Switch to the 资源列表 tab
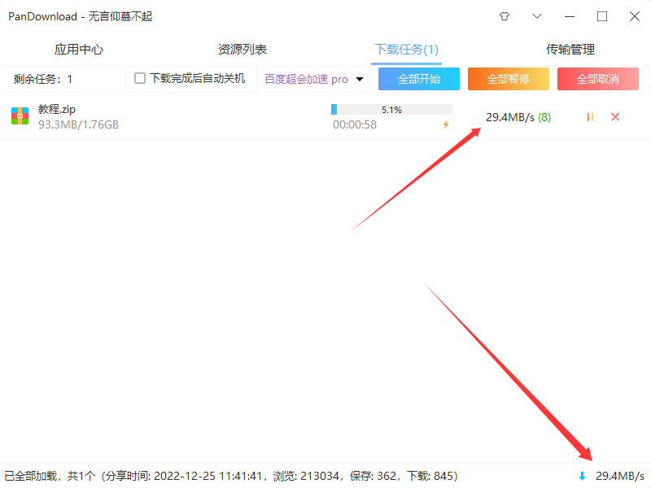The height and width of the screenshot is (488, 651). (242, 50)
